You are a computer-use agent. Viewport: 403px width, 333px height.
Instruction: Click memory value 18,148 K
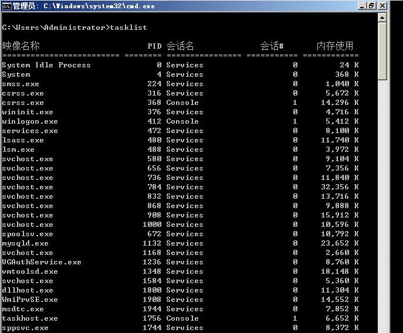point(340,271)
